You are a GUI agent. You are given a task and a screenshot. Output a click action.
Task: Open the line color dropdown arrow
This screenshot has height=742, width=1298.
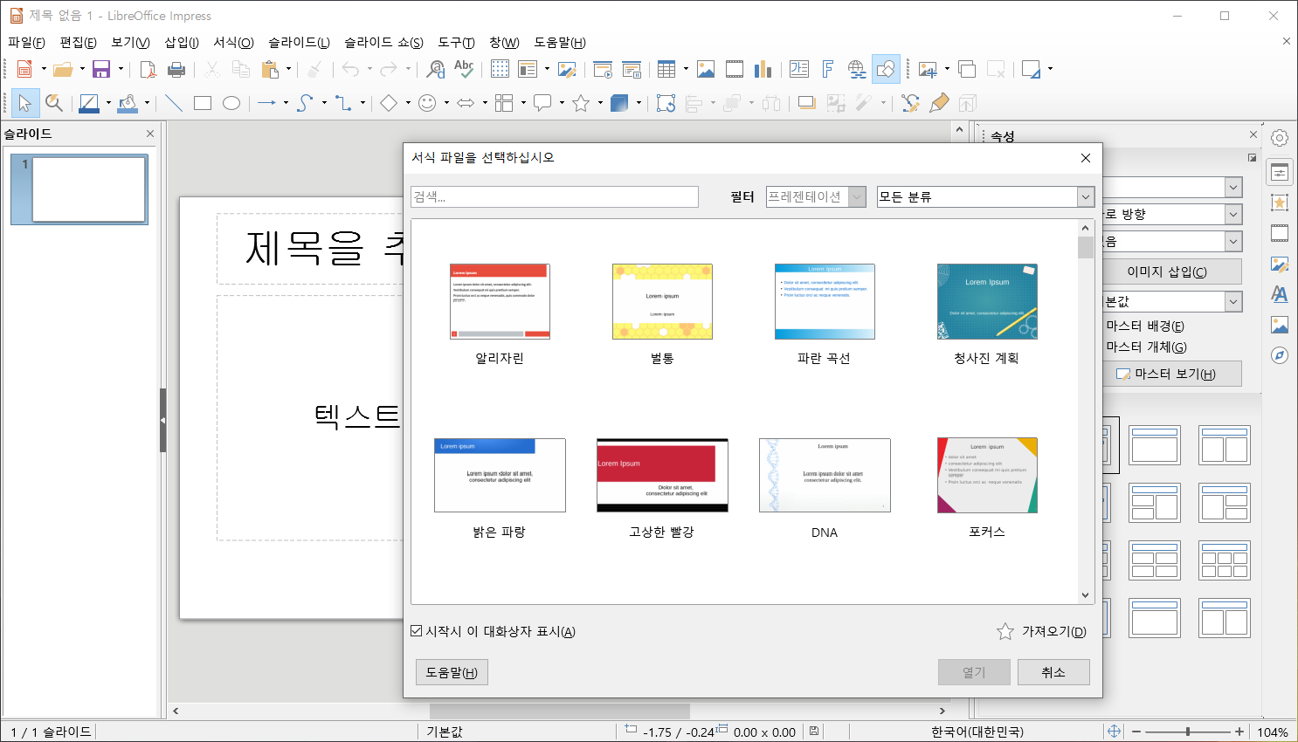[108, 103]
